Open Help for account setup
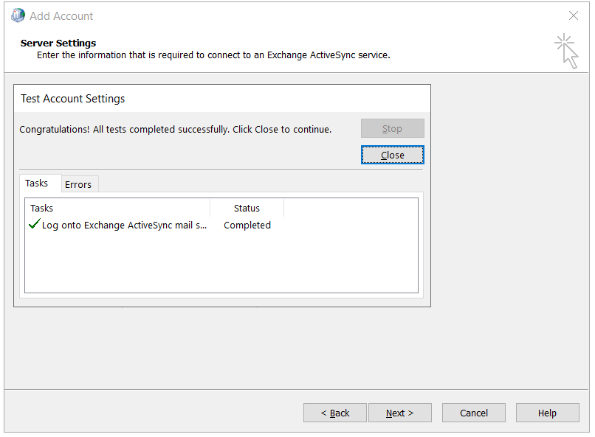The height and width of the screenshot is (437, 595). [x=547, y=413]
